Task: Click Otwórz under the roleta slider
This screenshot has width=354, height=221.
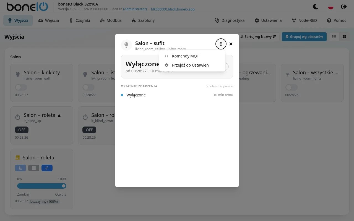Action: [x=61, y=194]
